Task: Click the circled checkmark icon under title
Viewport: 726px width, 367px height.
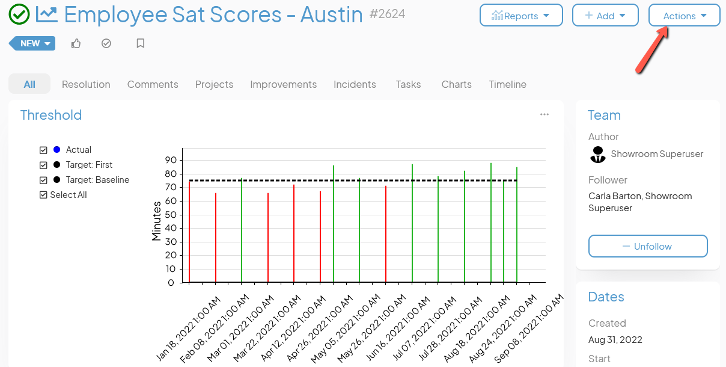Action: click(106, 43)
